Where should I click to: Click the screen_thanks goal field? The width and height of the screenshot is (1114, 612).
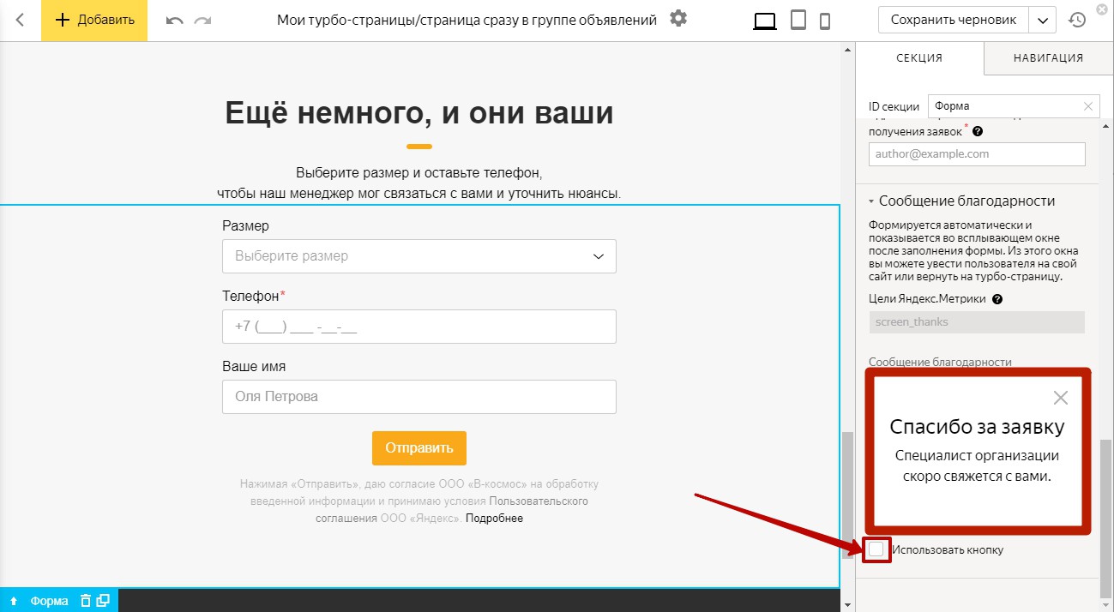pyautogui.click(x=977, y=322)
